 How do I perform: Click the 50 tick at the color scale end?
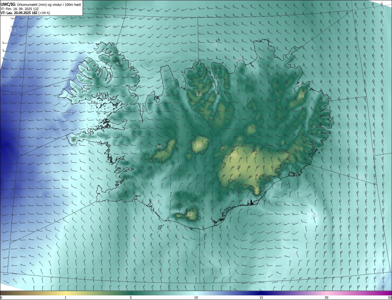click(x=390, y=298)
